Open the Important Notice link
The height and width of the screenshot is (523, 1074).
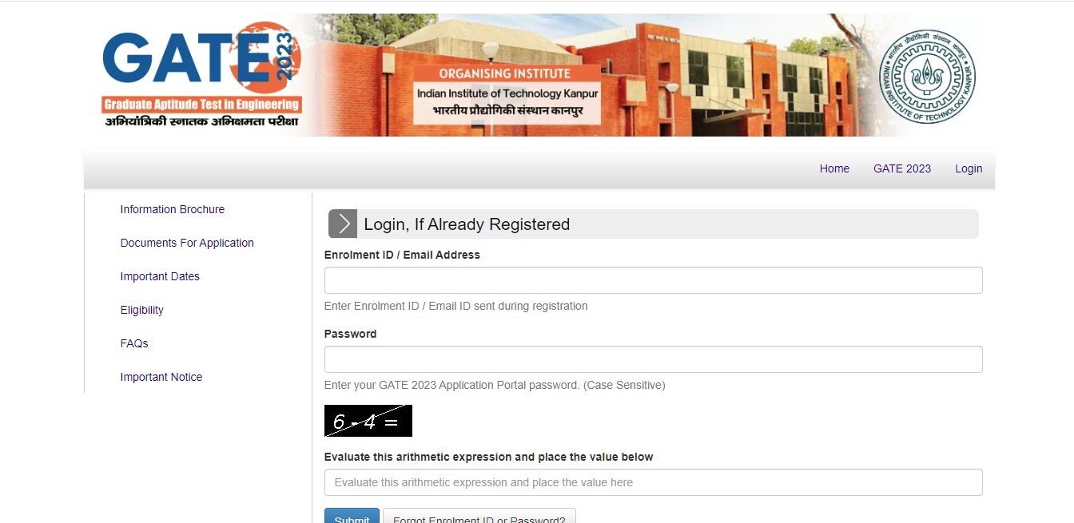(x=161, y=377)
